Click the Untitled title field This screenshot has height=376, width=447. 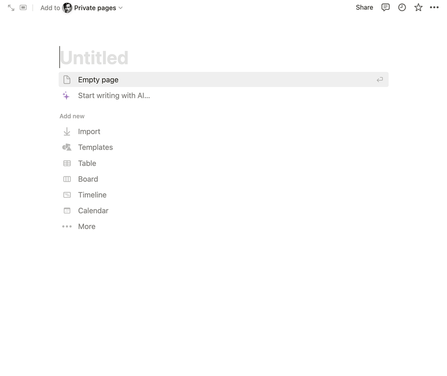point(94,58)
